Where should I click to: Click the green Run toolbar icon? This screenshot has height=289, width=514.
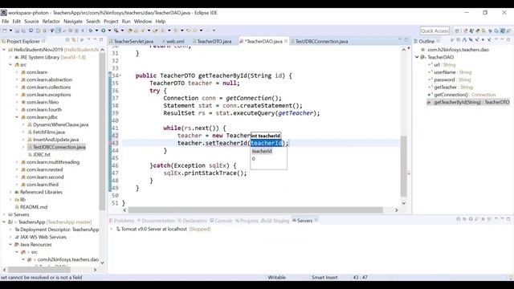[104, 31]
